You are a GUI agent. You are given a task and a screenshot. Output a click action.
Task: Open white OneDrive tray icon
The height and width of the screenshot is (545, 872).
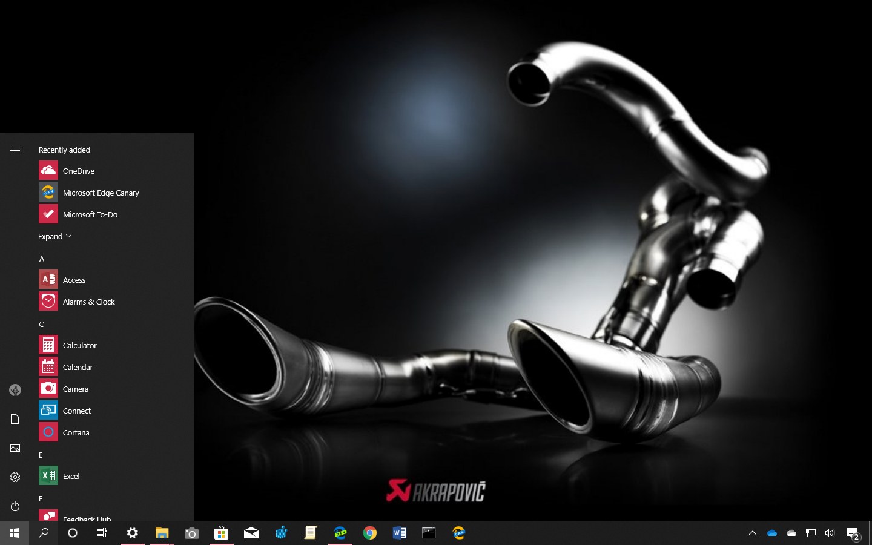pyautogui.click(x=791, y=533)
